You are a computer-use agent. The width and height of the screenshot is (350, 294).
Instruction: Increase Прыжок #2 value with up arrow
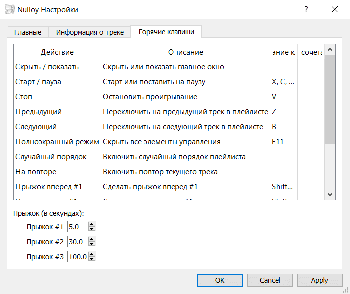91,239
